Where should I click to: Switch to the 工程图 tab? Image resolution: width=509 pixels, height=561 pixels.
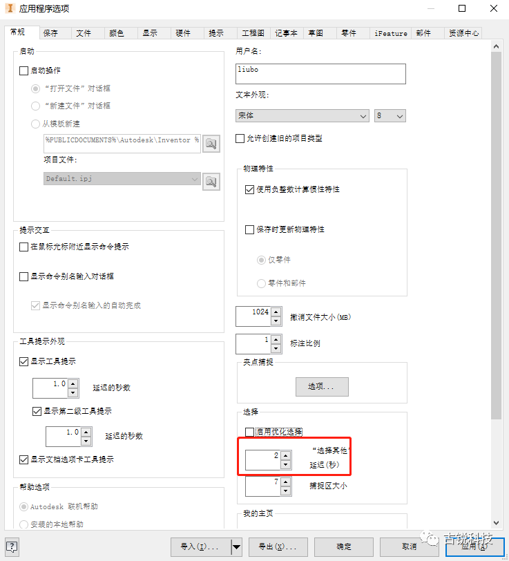[253, 33]
